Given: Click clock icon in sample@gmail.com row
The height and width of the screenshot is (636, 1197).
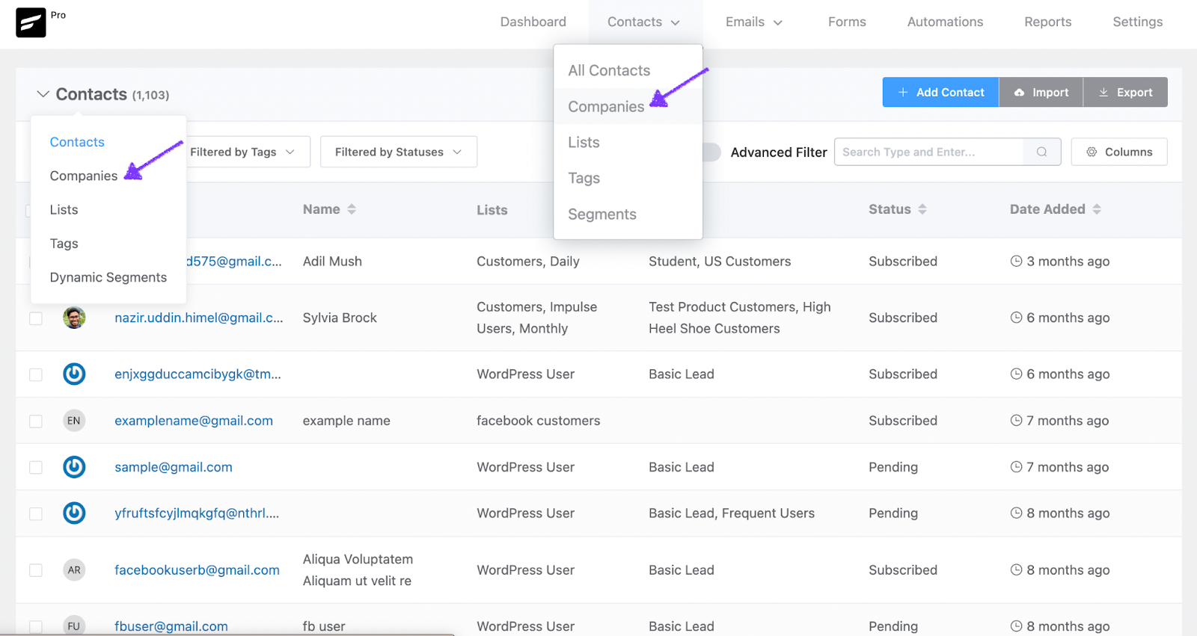Looking at the screenshot, I should tap(1016, 467).
